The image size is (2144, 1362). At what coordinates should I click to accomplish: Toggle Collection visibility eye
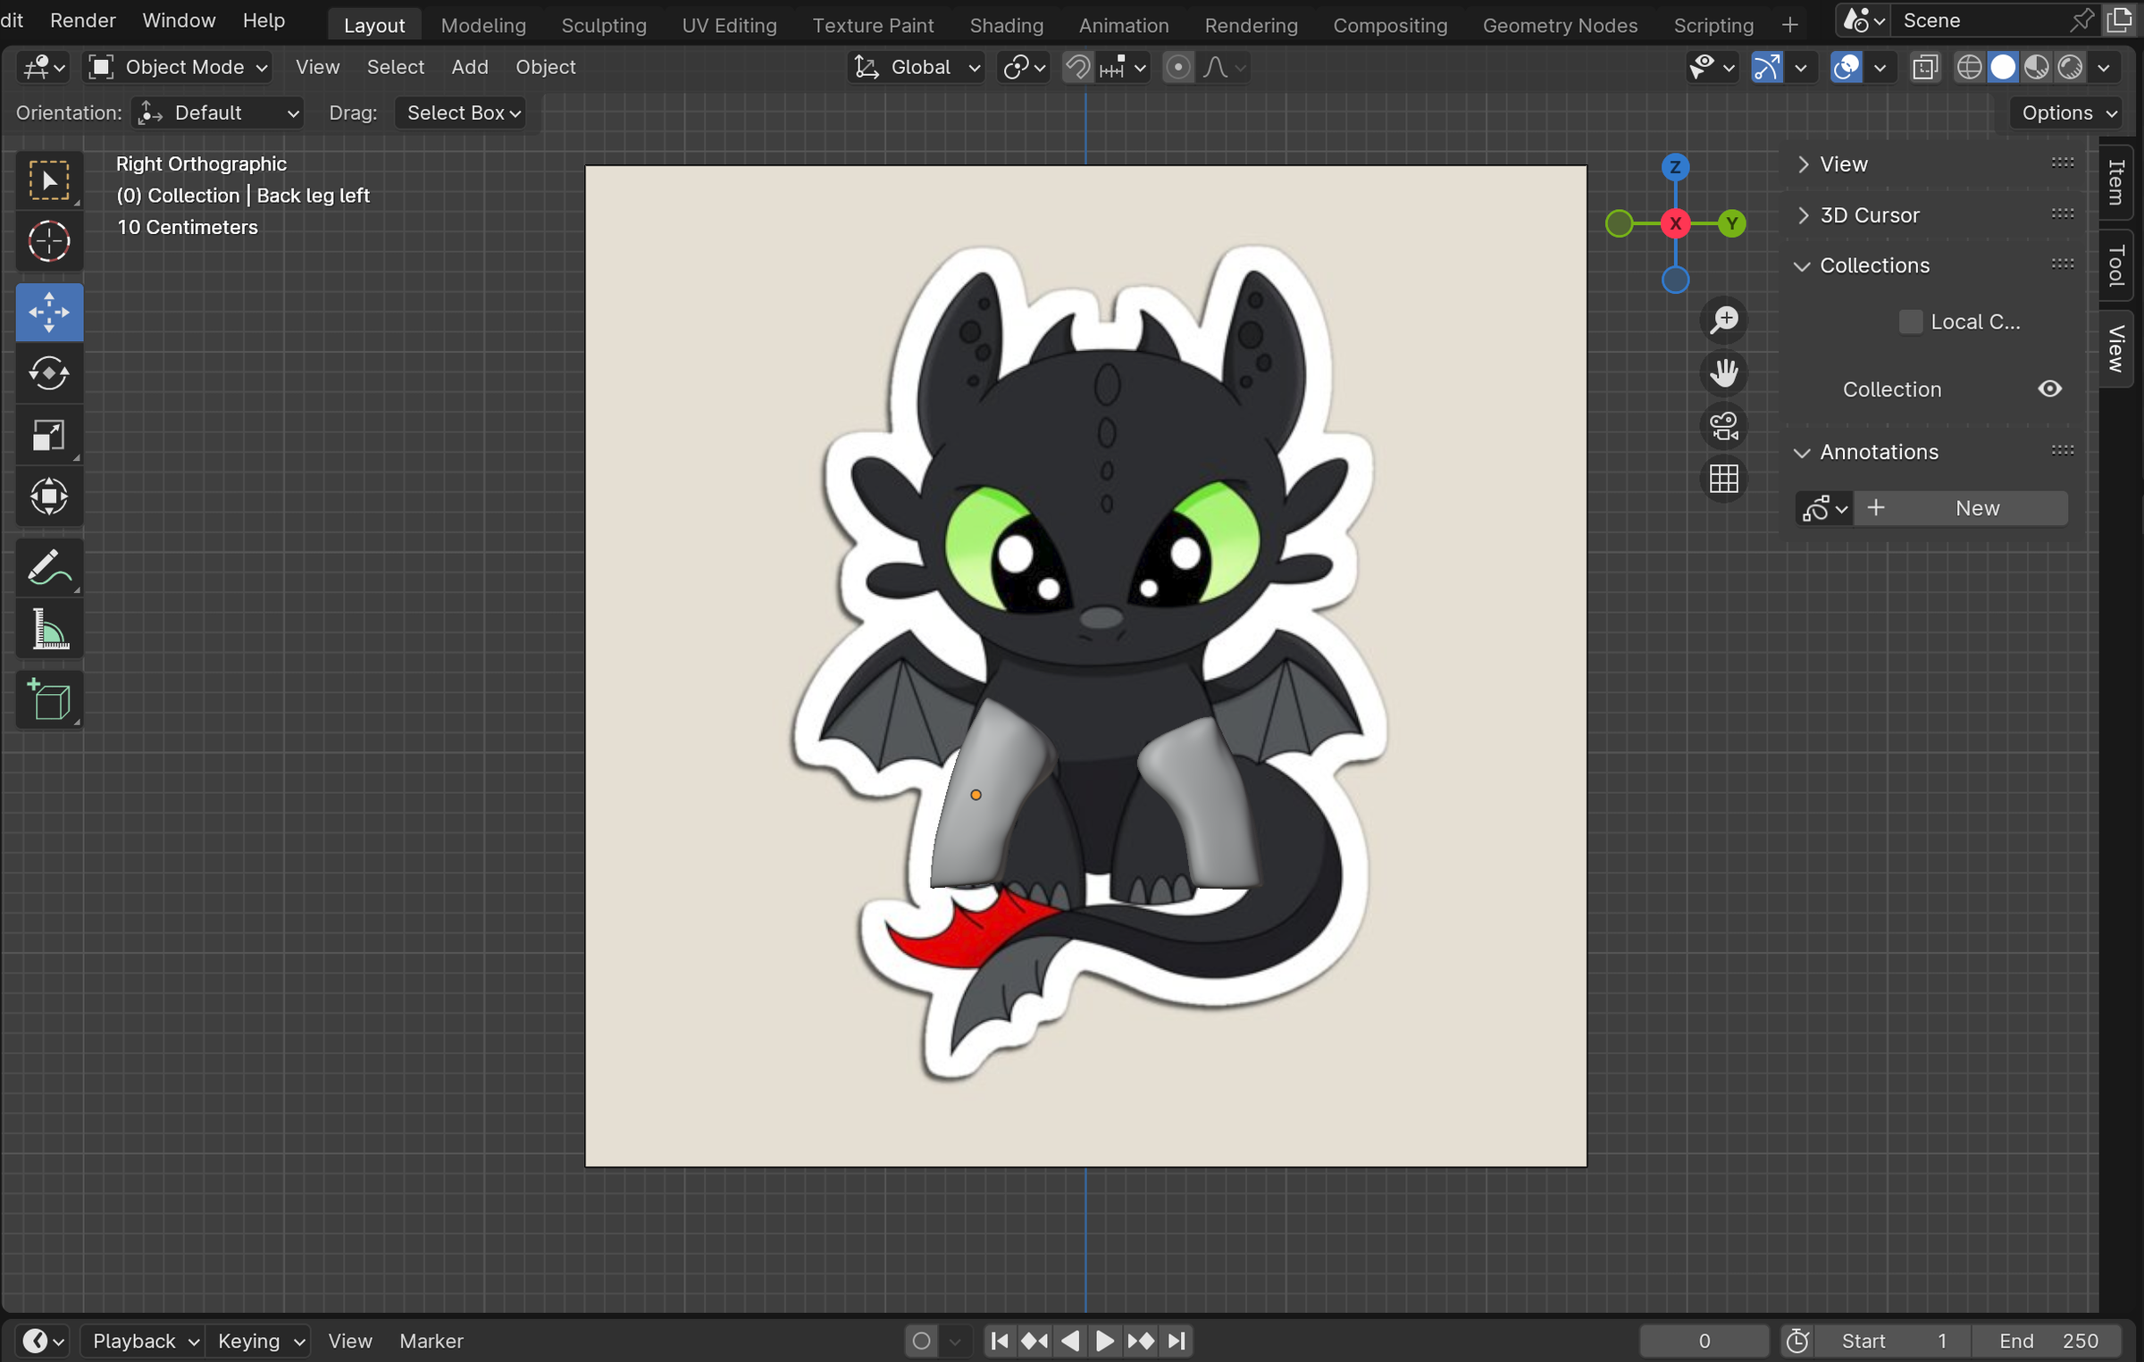2050,389
